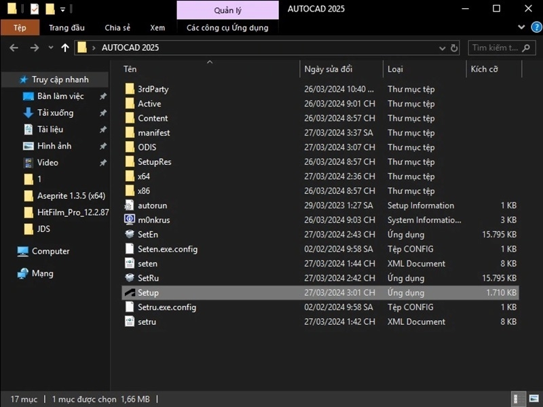Click the pin next to Bàn làm việc
This screenshot has width=543, height=407.
point(103,96)
